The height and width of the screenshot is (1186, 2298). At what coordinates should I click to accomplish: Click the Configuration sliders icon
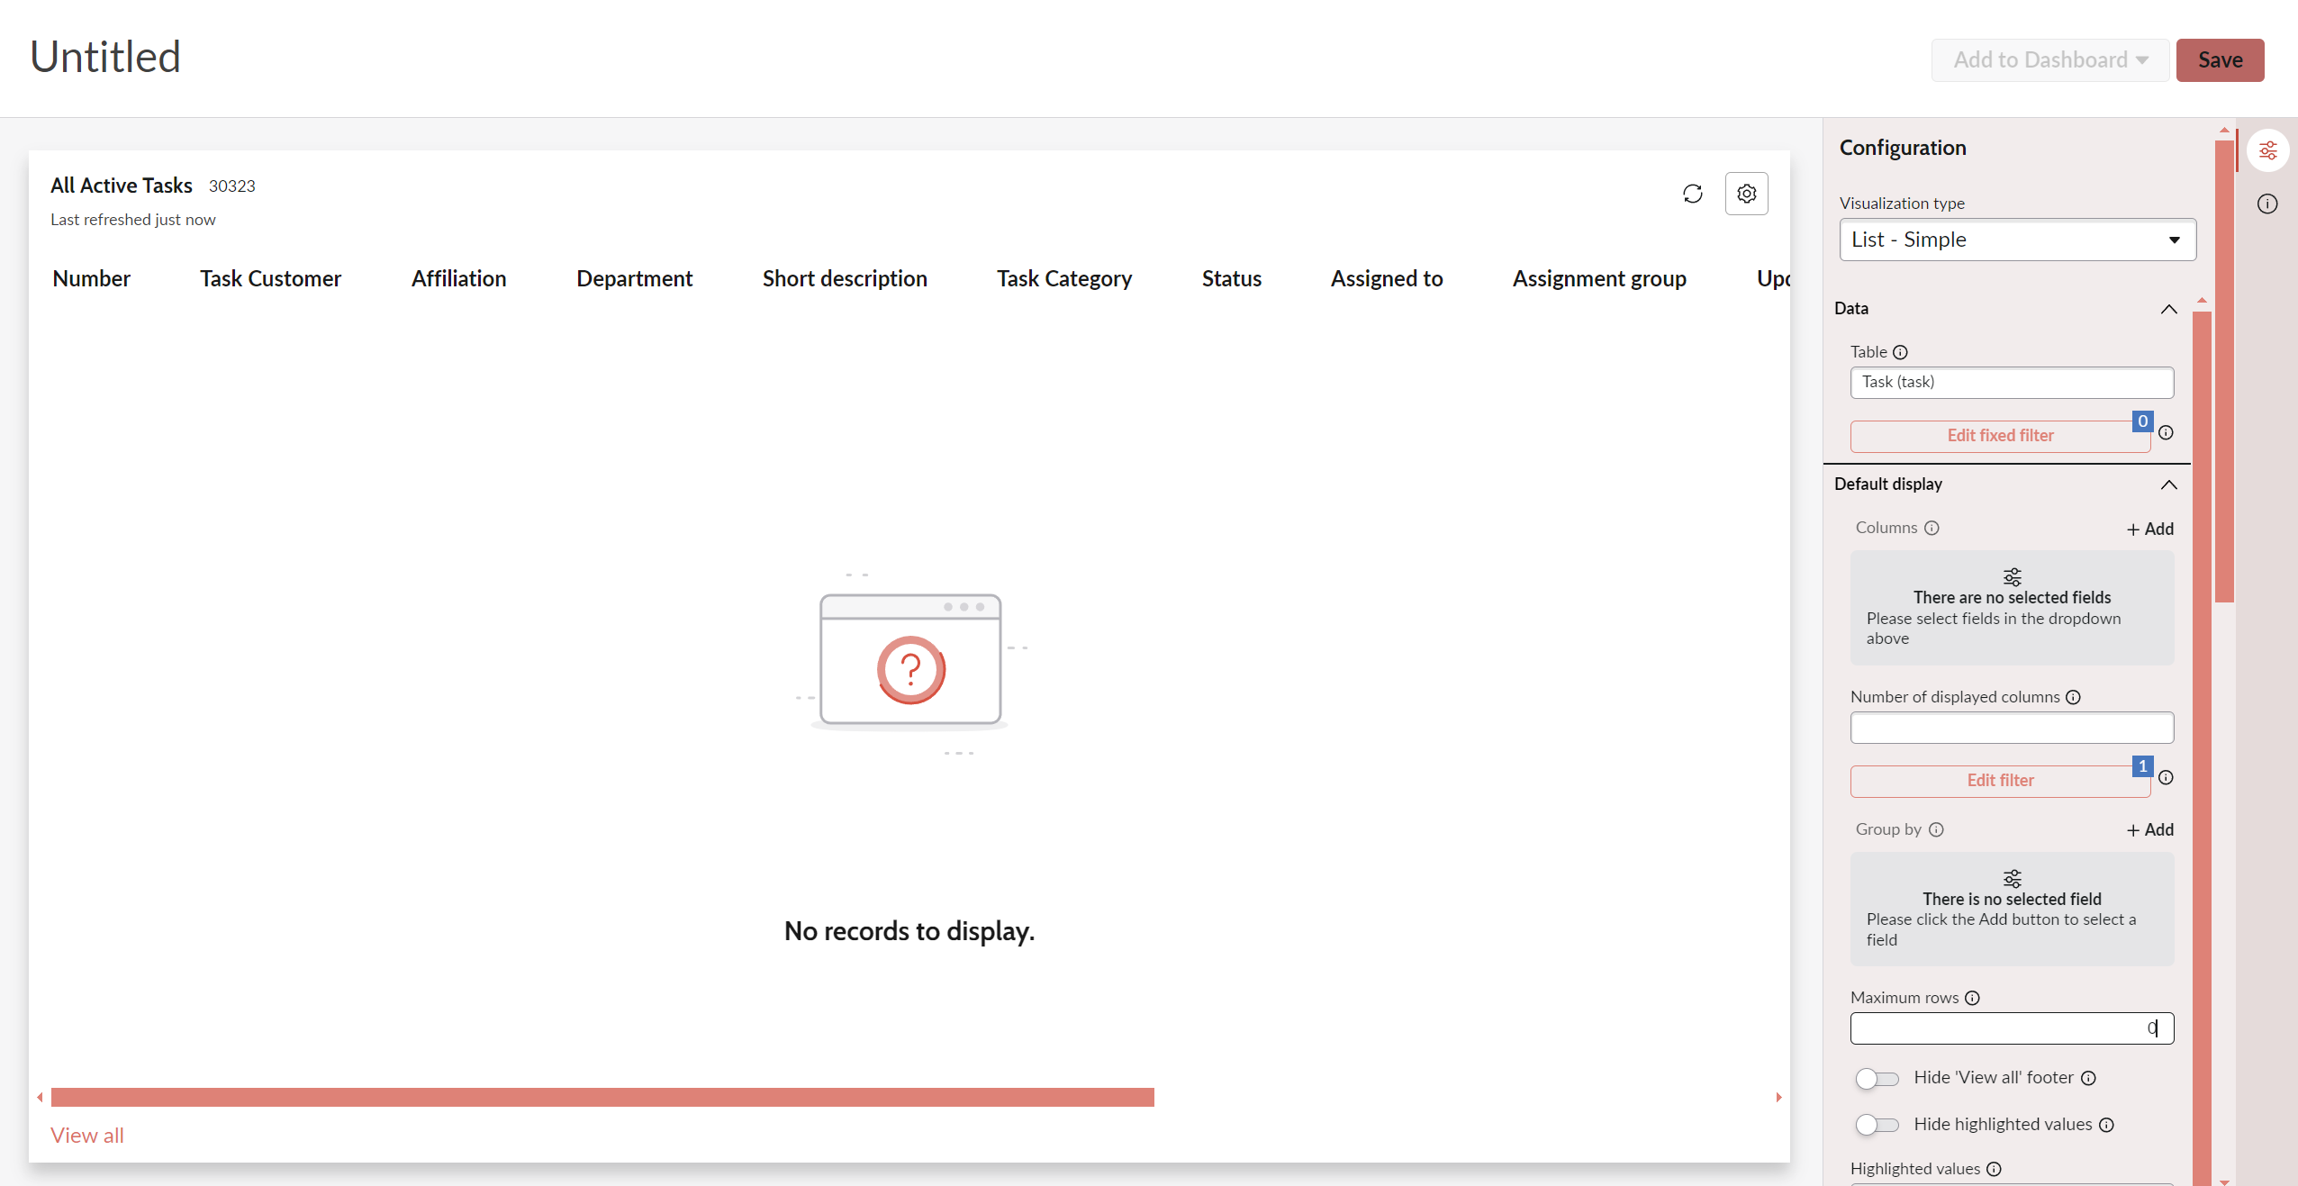(2268, 150)
